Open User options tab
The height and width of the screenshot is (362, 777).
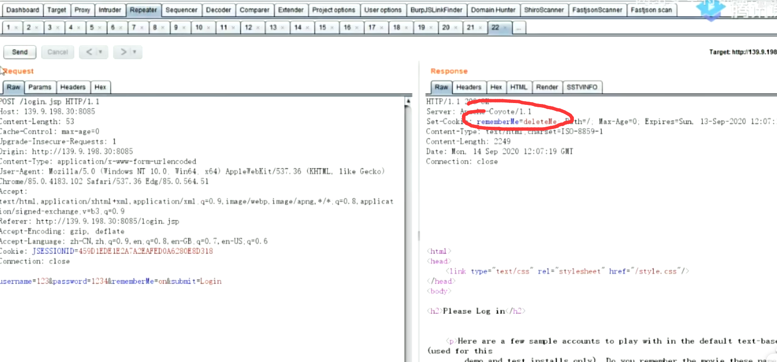coord(383,10)
